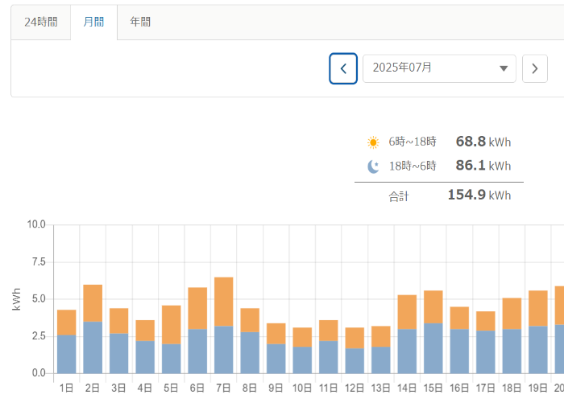
Task: Select the 月間 tab
Action: click(x=93, y=22)
